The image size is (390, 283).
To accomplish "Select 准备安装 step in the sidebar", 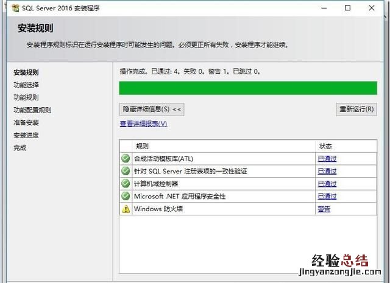I will 26,123.
